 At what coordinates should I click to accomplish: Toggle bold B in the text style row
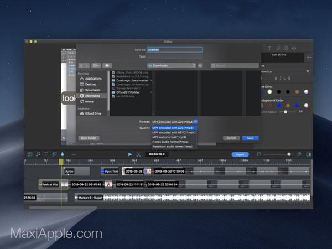(x=276, y=79)
